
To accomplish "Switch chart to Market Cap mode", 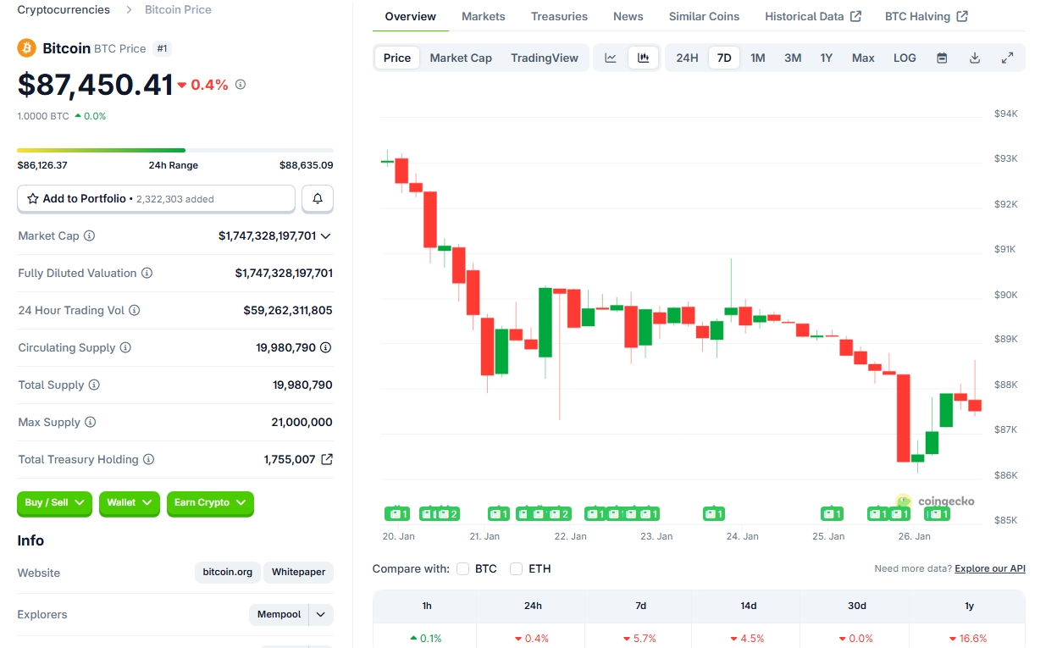I will [461, 58].
